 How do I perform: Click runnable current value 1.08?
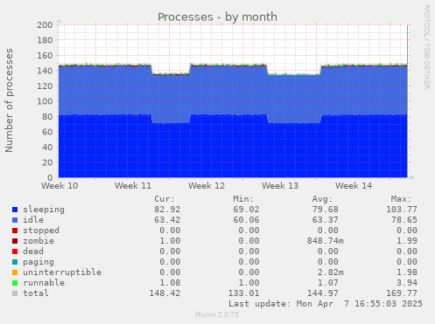point(170,283)
